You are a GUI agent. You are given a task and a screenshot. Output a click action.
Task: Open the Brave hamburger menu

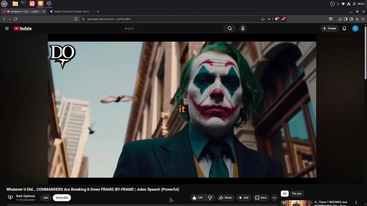coord(363,19)
